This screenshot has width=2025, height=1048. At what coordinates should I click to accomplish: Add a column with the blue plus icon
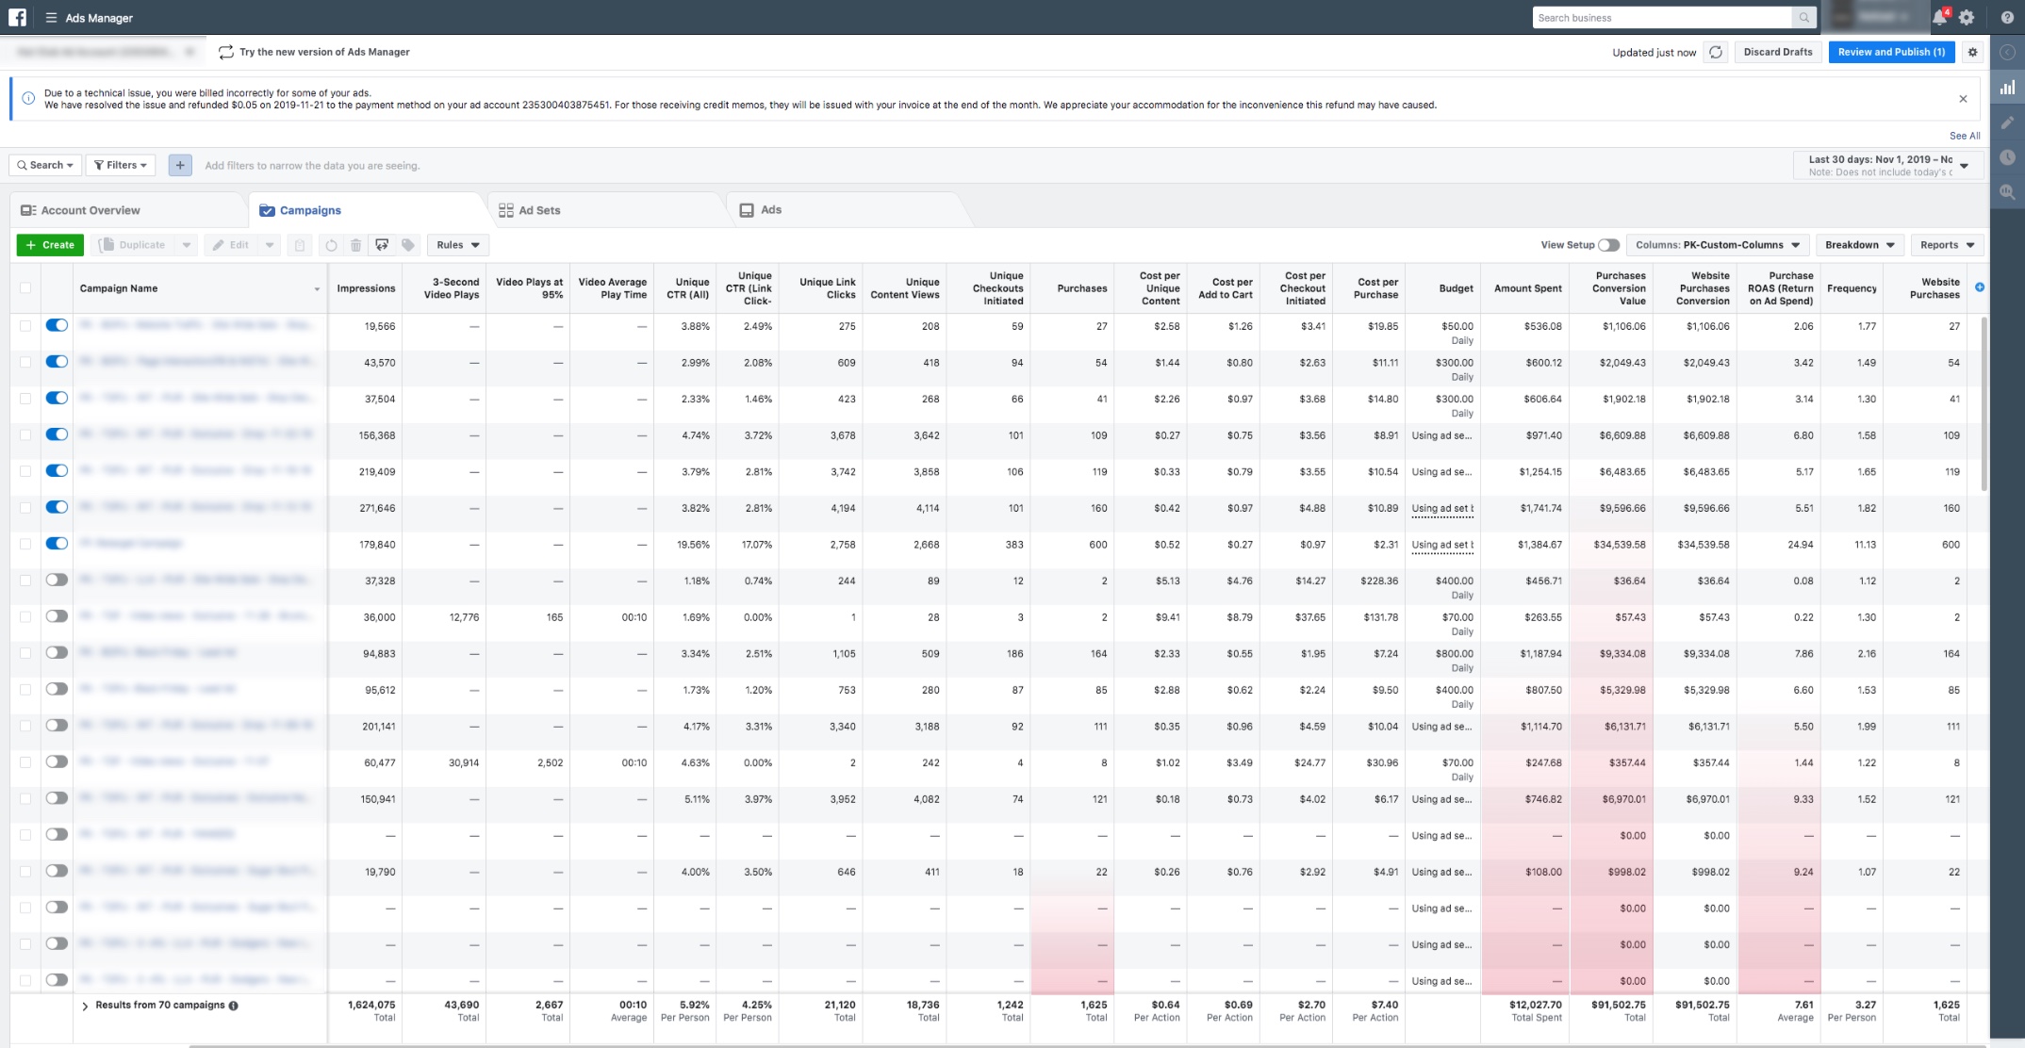1980,287
